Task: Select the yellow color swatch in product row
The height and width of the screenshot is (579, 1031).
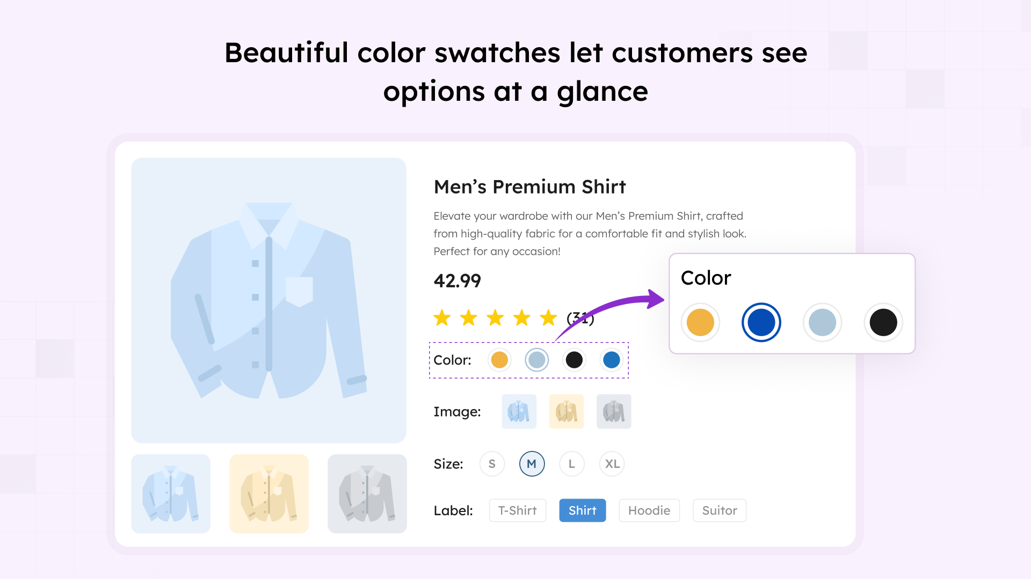Action: pyautogui.click(x=499, y=360)
